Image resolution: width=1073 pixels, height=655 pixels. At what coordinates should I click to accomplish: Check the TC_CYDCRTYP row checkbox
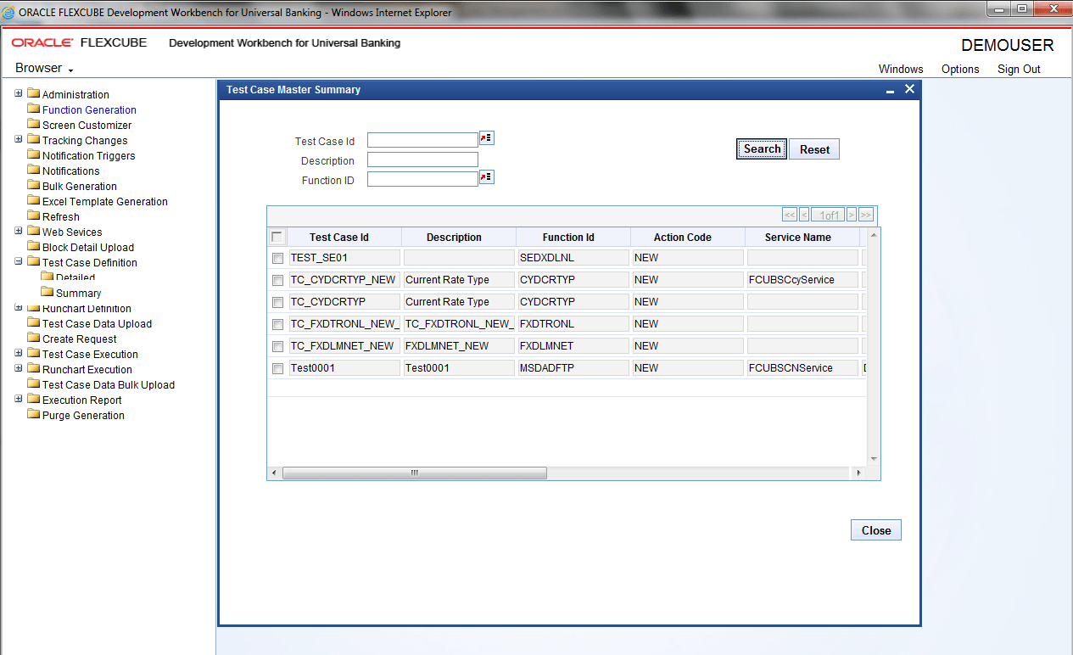tap(277, 302)
